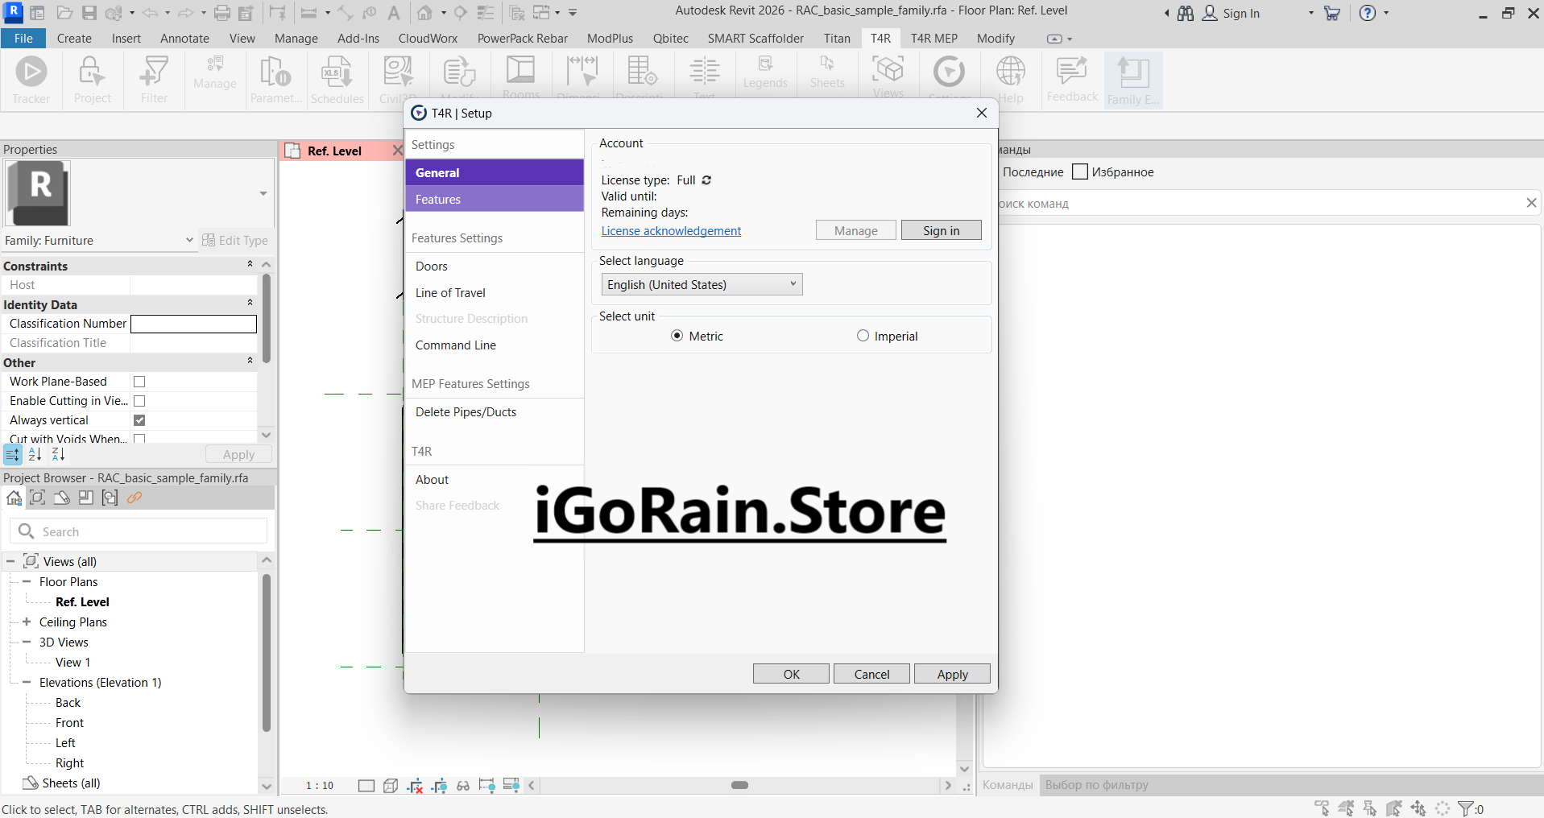Open the Schedules export tool

tap(337, 78)
